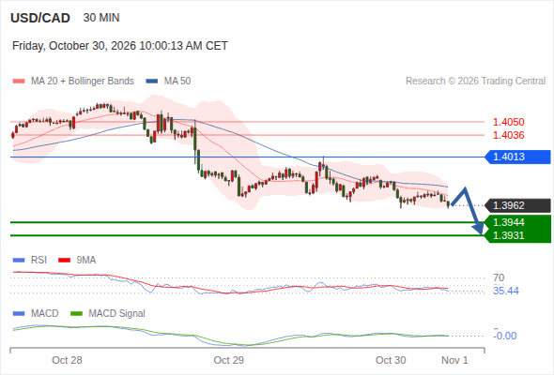Viewport: 554px width, 375px height.
Task: Click the MA 50 legend label
Action: click(x=177, y=82)
